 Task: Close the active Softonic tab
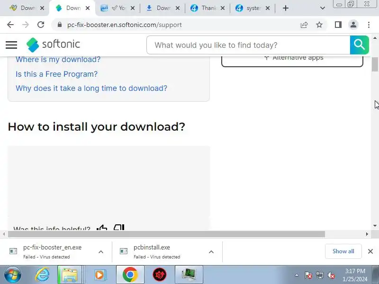(88, 8)
